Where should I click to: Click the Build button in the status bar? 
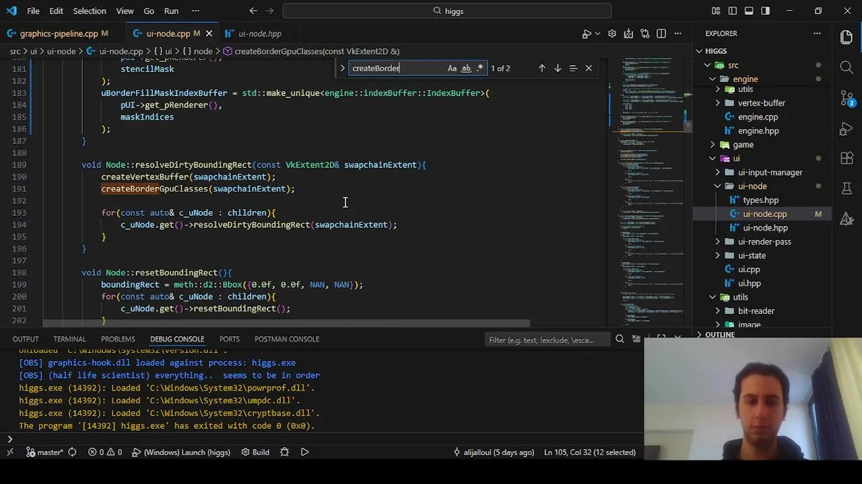tap(255, 452)
